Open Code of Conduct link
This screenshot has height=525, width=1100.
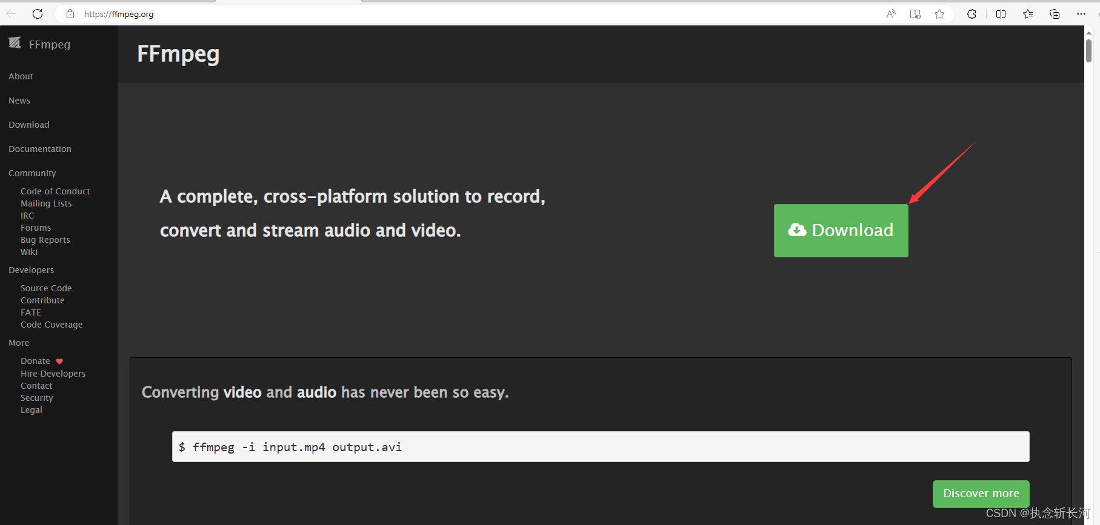coord(55,191)
